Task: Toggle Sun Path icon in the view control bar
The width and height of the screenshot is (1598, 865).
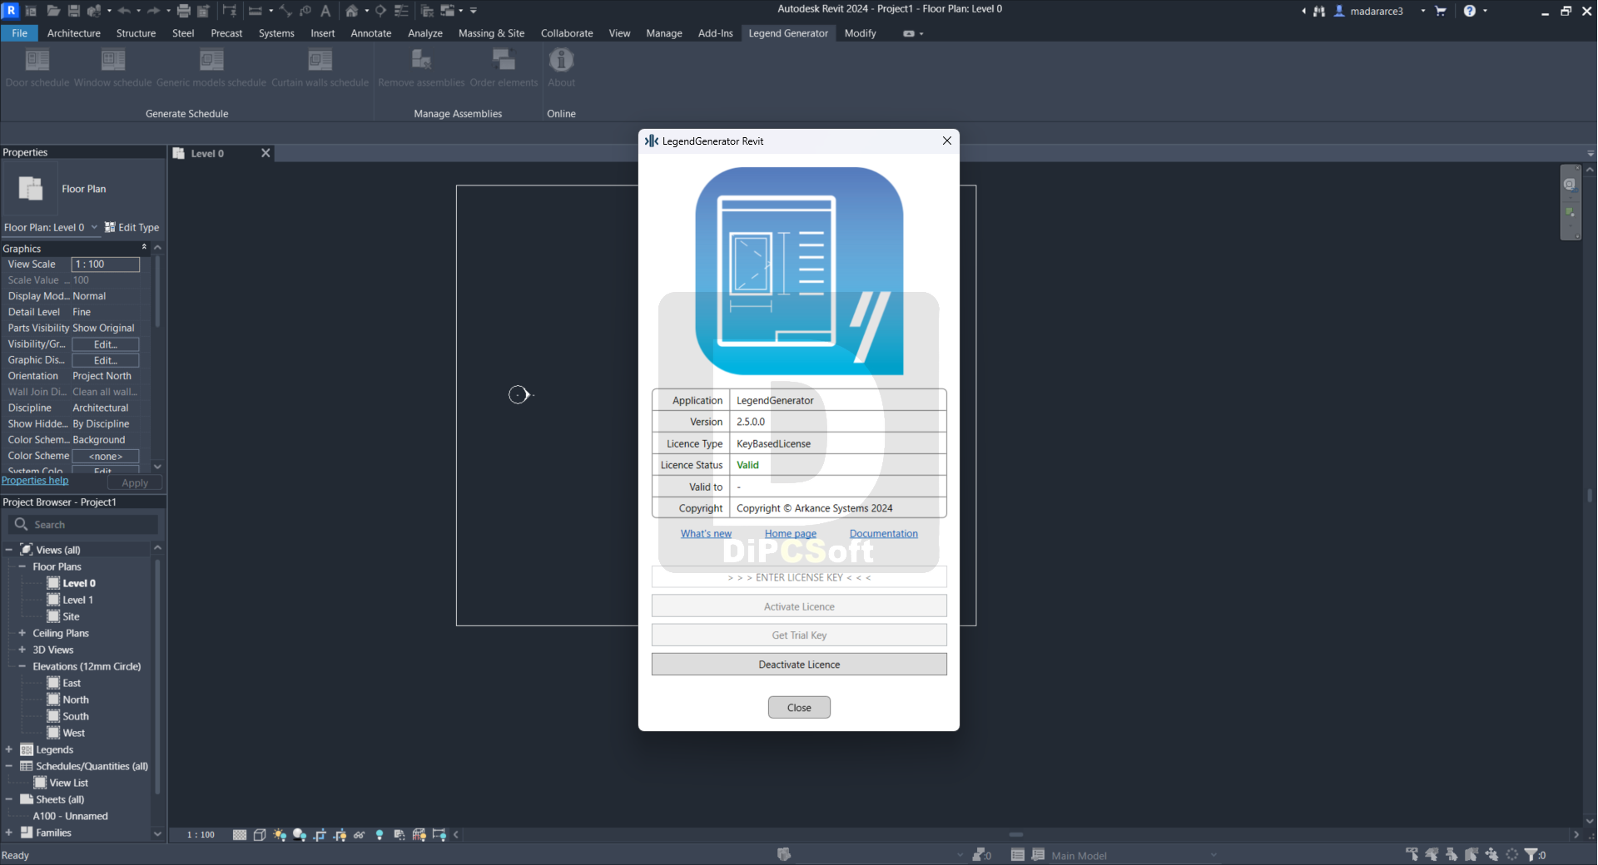Action: click(x=280, y=834)
